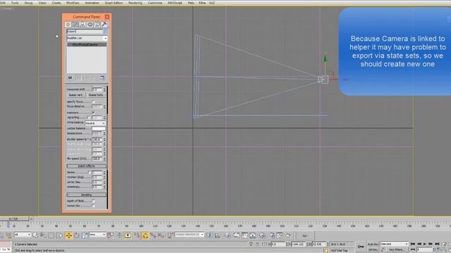This screenshot has width=451, height=253.
Task: Toggle the Auto Key button
Action: (x=373, y=244)
